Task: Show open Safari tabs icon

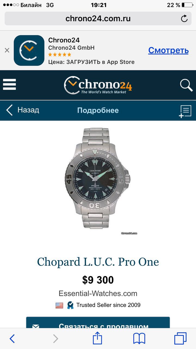Action: [180, 339]
